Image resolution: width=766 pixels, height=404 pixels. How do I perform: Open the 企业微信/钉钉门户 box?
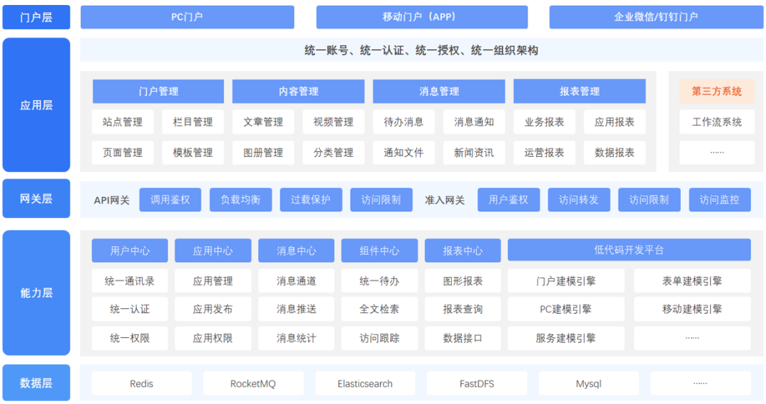tap(655, 17)
